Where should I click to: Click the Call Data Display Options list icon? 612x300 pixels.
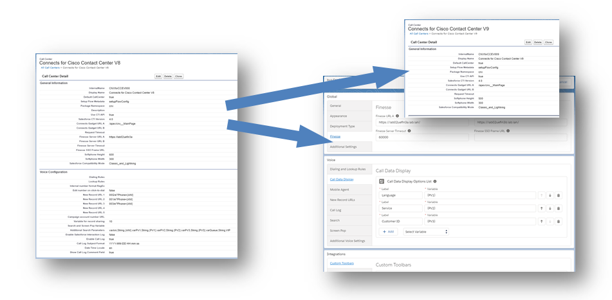point(382,181)
